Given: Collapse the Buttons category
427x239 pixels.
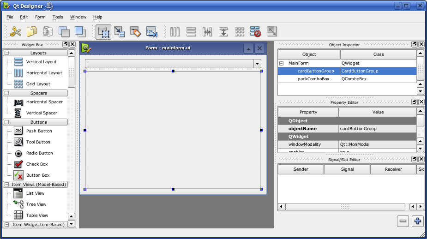Looking at the screenshot, I should tap(7, 122).
